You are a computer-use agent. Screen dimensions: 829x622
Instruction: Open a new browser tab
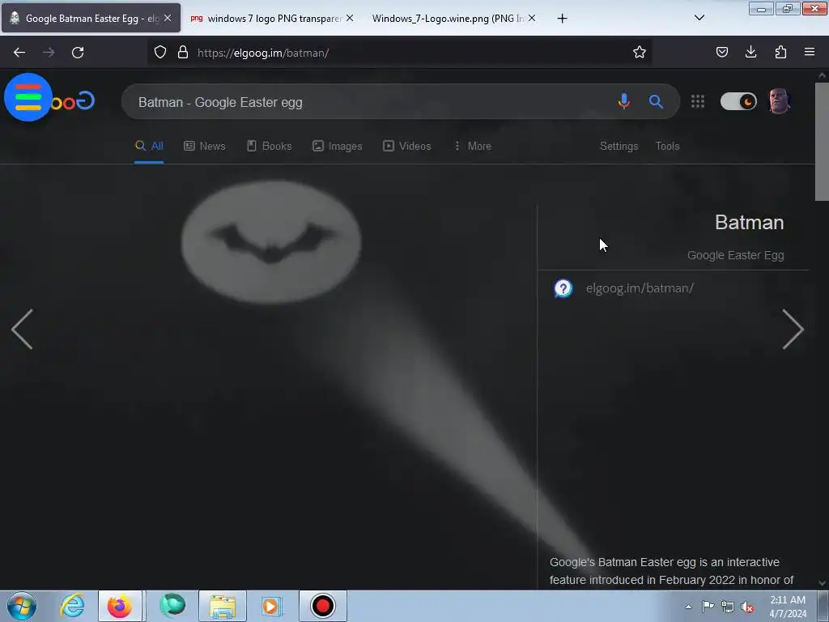[x=562, y=19]
